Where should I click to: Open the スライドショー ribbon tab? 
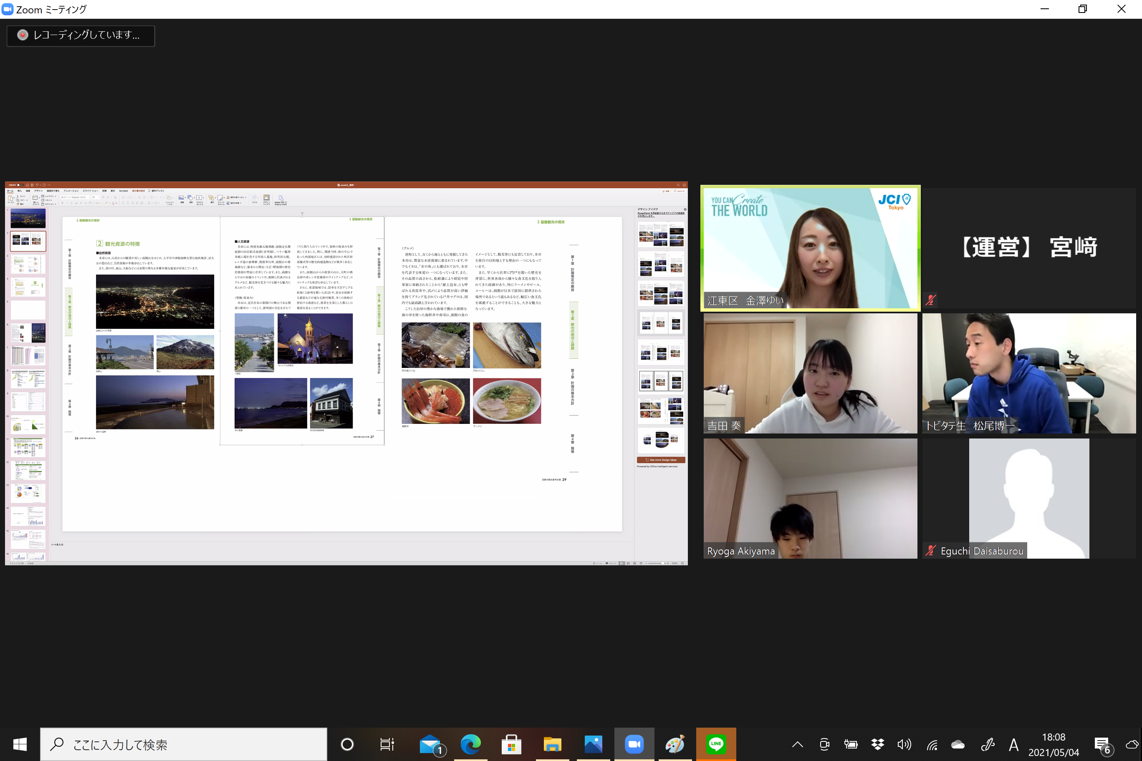click(x=90, y=191)
